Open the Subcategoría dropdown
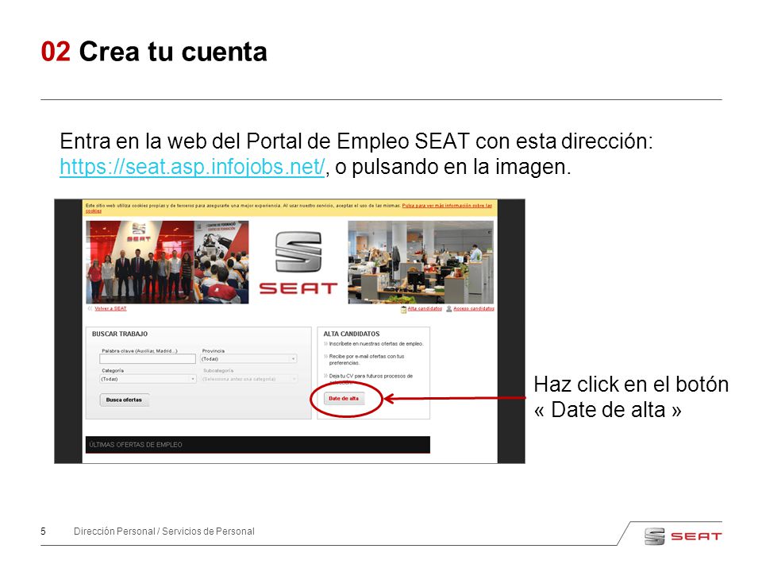 (x=248, y=379)
